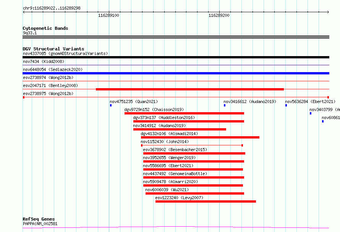The image size is (340, 232).
Task: Click the 116289200 ruler position label
Action: pos(219,15)
